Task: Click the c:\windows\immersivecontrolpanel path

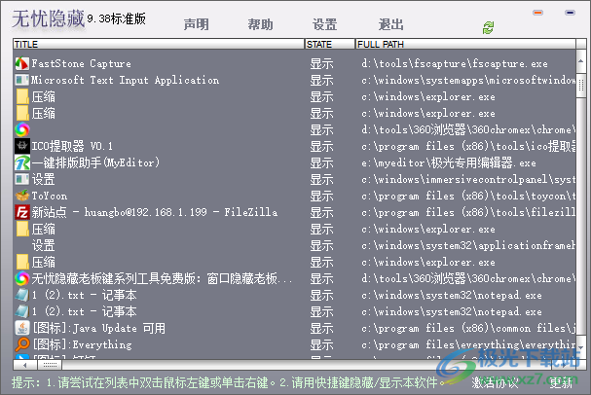Action: (468, 179)
